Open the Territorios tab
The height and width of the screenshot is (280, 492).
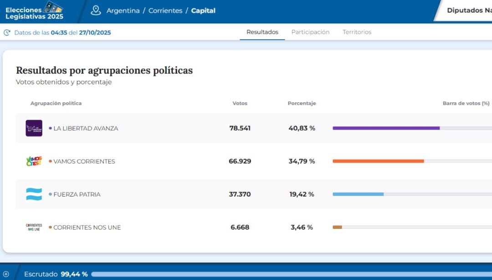click(357, 32)
